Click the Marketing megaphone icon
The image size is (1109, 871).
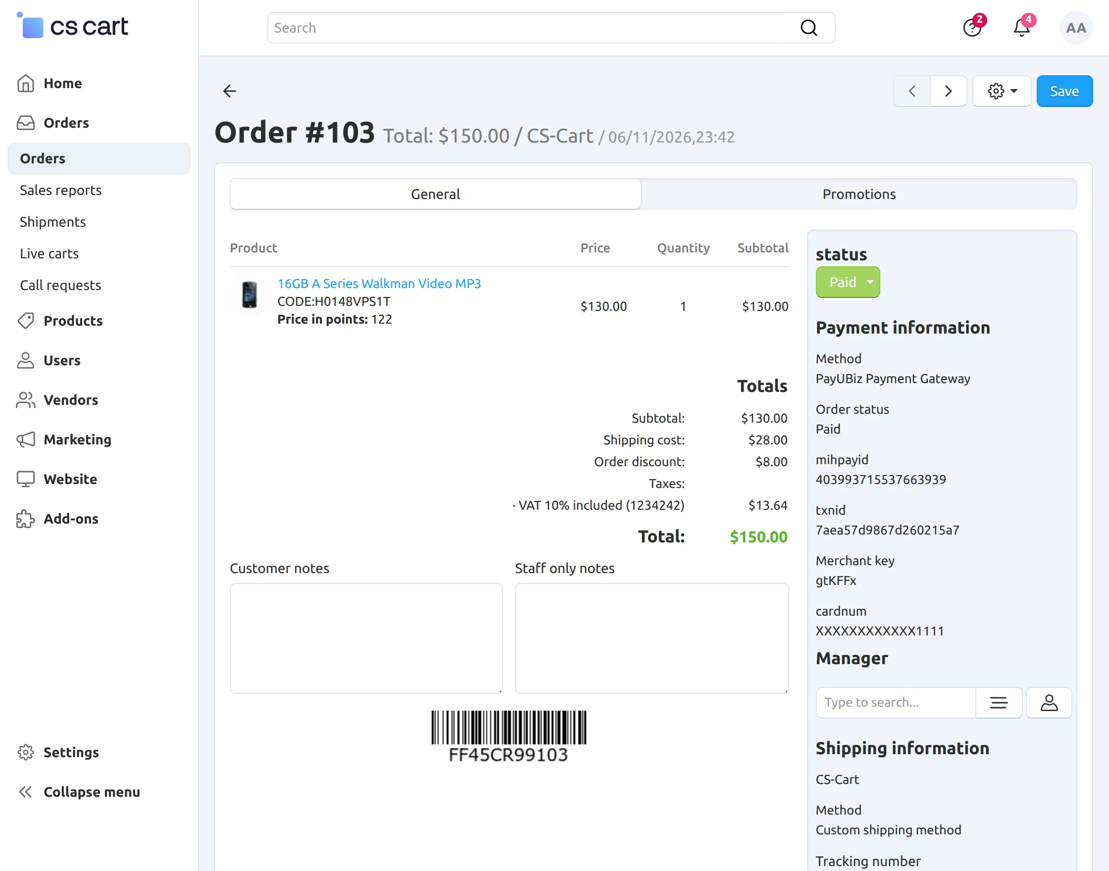(x=26, y=439)
